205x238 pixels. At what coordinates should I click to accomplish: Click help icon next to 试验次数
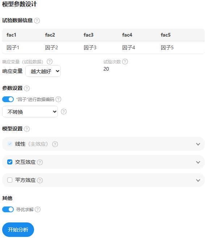125,62
